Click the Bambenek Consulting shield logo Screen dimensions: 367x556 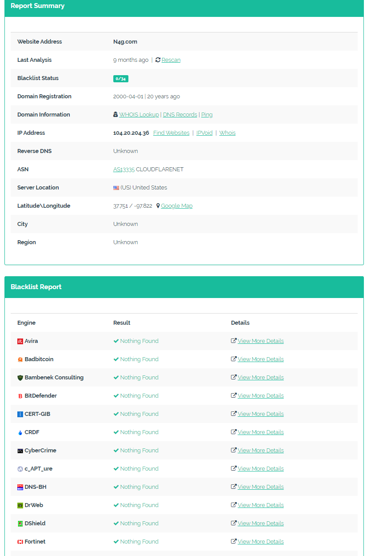(x=20, y=378)
